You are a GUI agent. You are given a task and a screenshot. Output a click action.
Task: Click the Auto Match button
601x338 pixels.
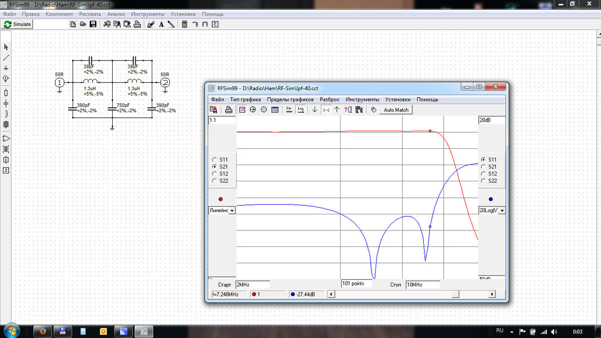396,110
